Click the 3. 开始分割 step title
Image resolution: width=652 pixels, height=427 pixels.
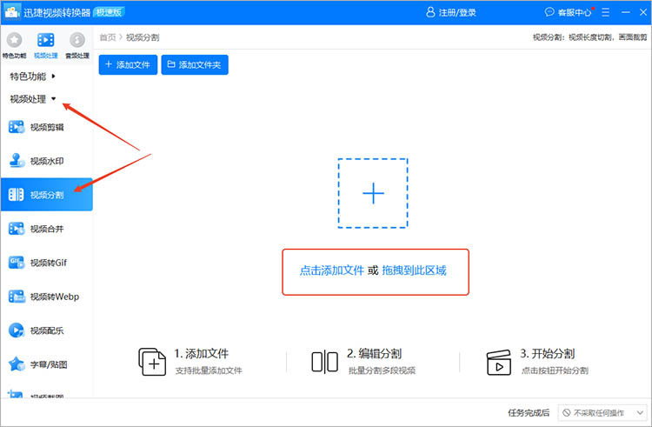coord(547,353)
